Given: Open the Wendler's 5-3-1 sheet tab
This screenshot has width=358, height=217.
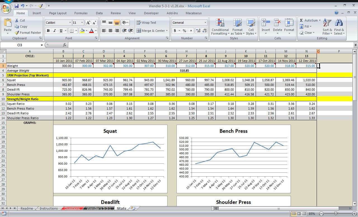Looking at the screenshot, I should [x=98, y=208].
